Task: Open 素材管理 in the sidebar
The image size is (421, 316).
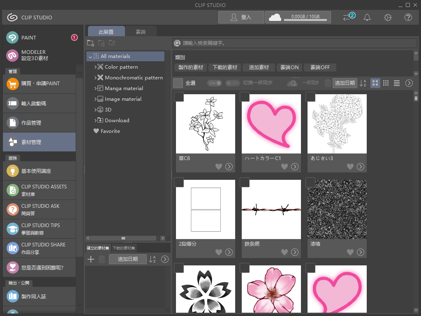Action: click(39, 142)
